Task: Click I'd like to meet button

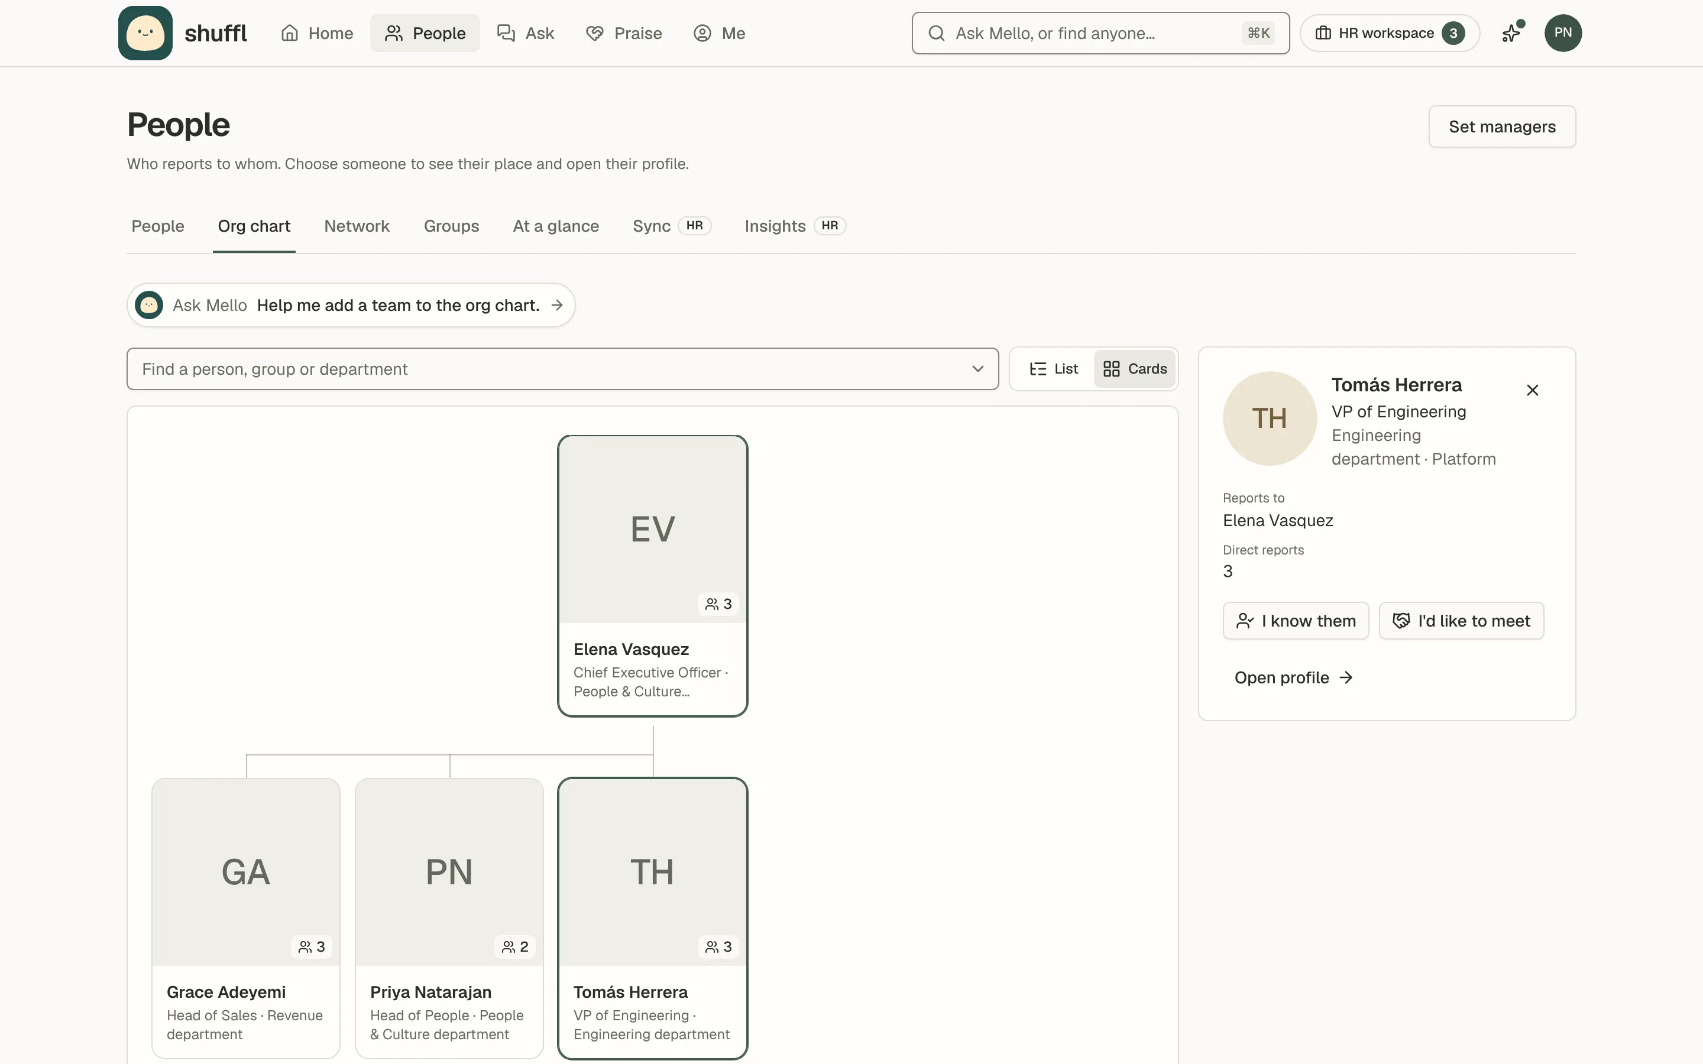Action: click(1461, 621)
